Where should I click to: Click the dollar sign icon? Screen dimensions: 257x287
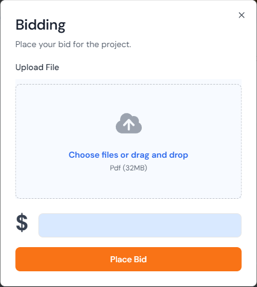pos(22,222)
